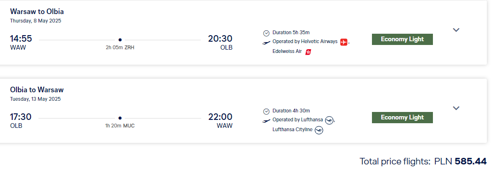Expand Warsaw to Olbia flight details chevron
The height and width of the screenshot is (178, 500).
click(456, 30)
